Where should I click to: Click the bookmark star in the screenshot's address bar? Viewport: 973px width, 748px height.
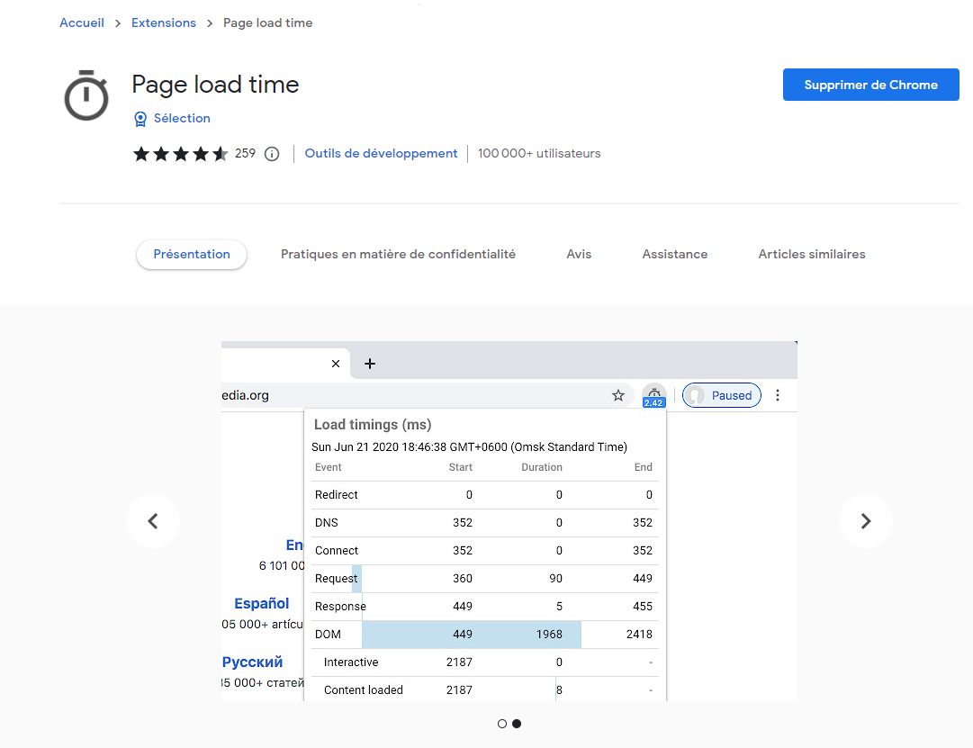pyautogui.click(x=618, y=395)
